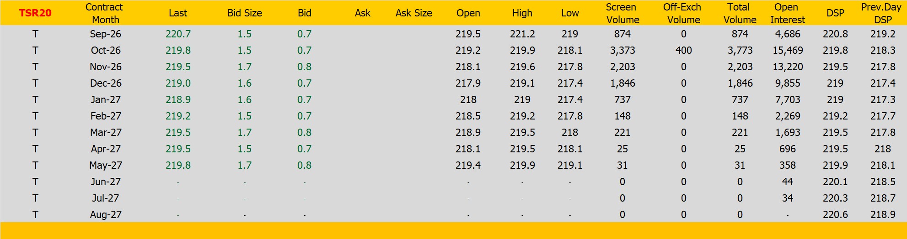Viewport: 907px width, 239px height.
Task: Click the Total Volume column header
Action: pyautogui.click(x=740, y=13)
